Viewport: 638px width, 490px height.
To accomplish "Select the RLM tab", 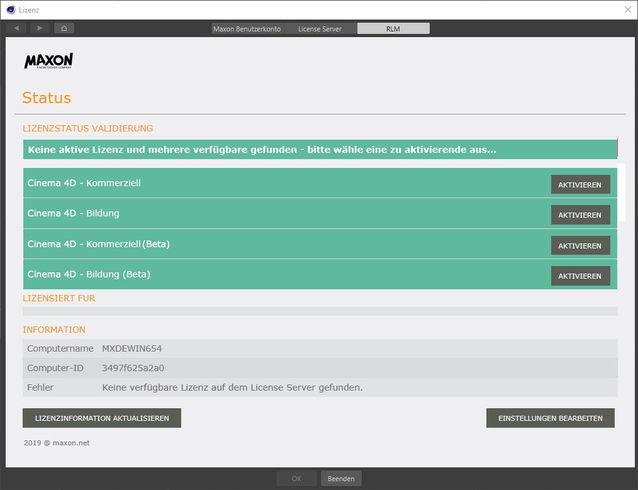I will point(393,29).
